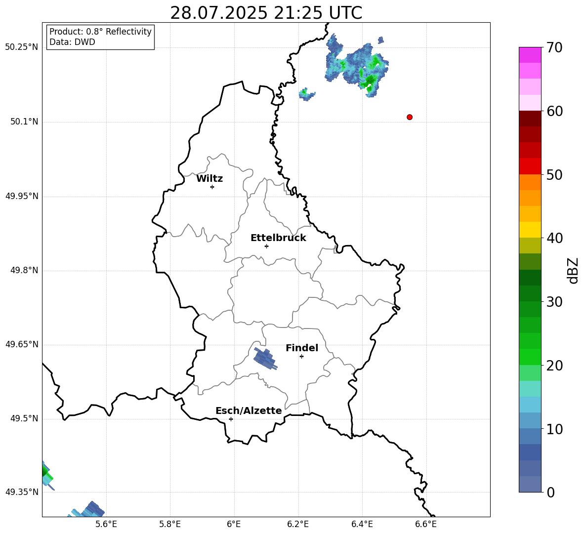This screenshot has width=585, height=534.
Task: Click the 50.25°N latitude label
Action: 21,47
